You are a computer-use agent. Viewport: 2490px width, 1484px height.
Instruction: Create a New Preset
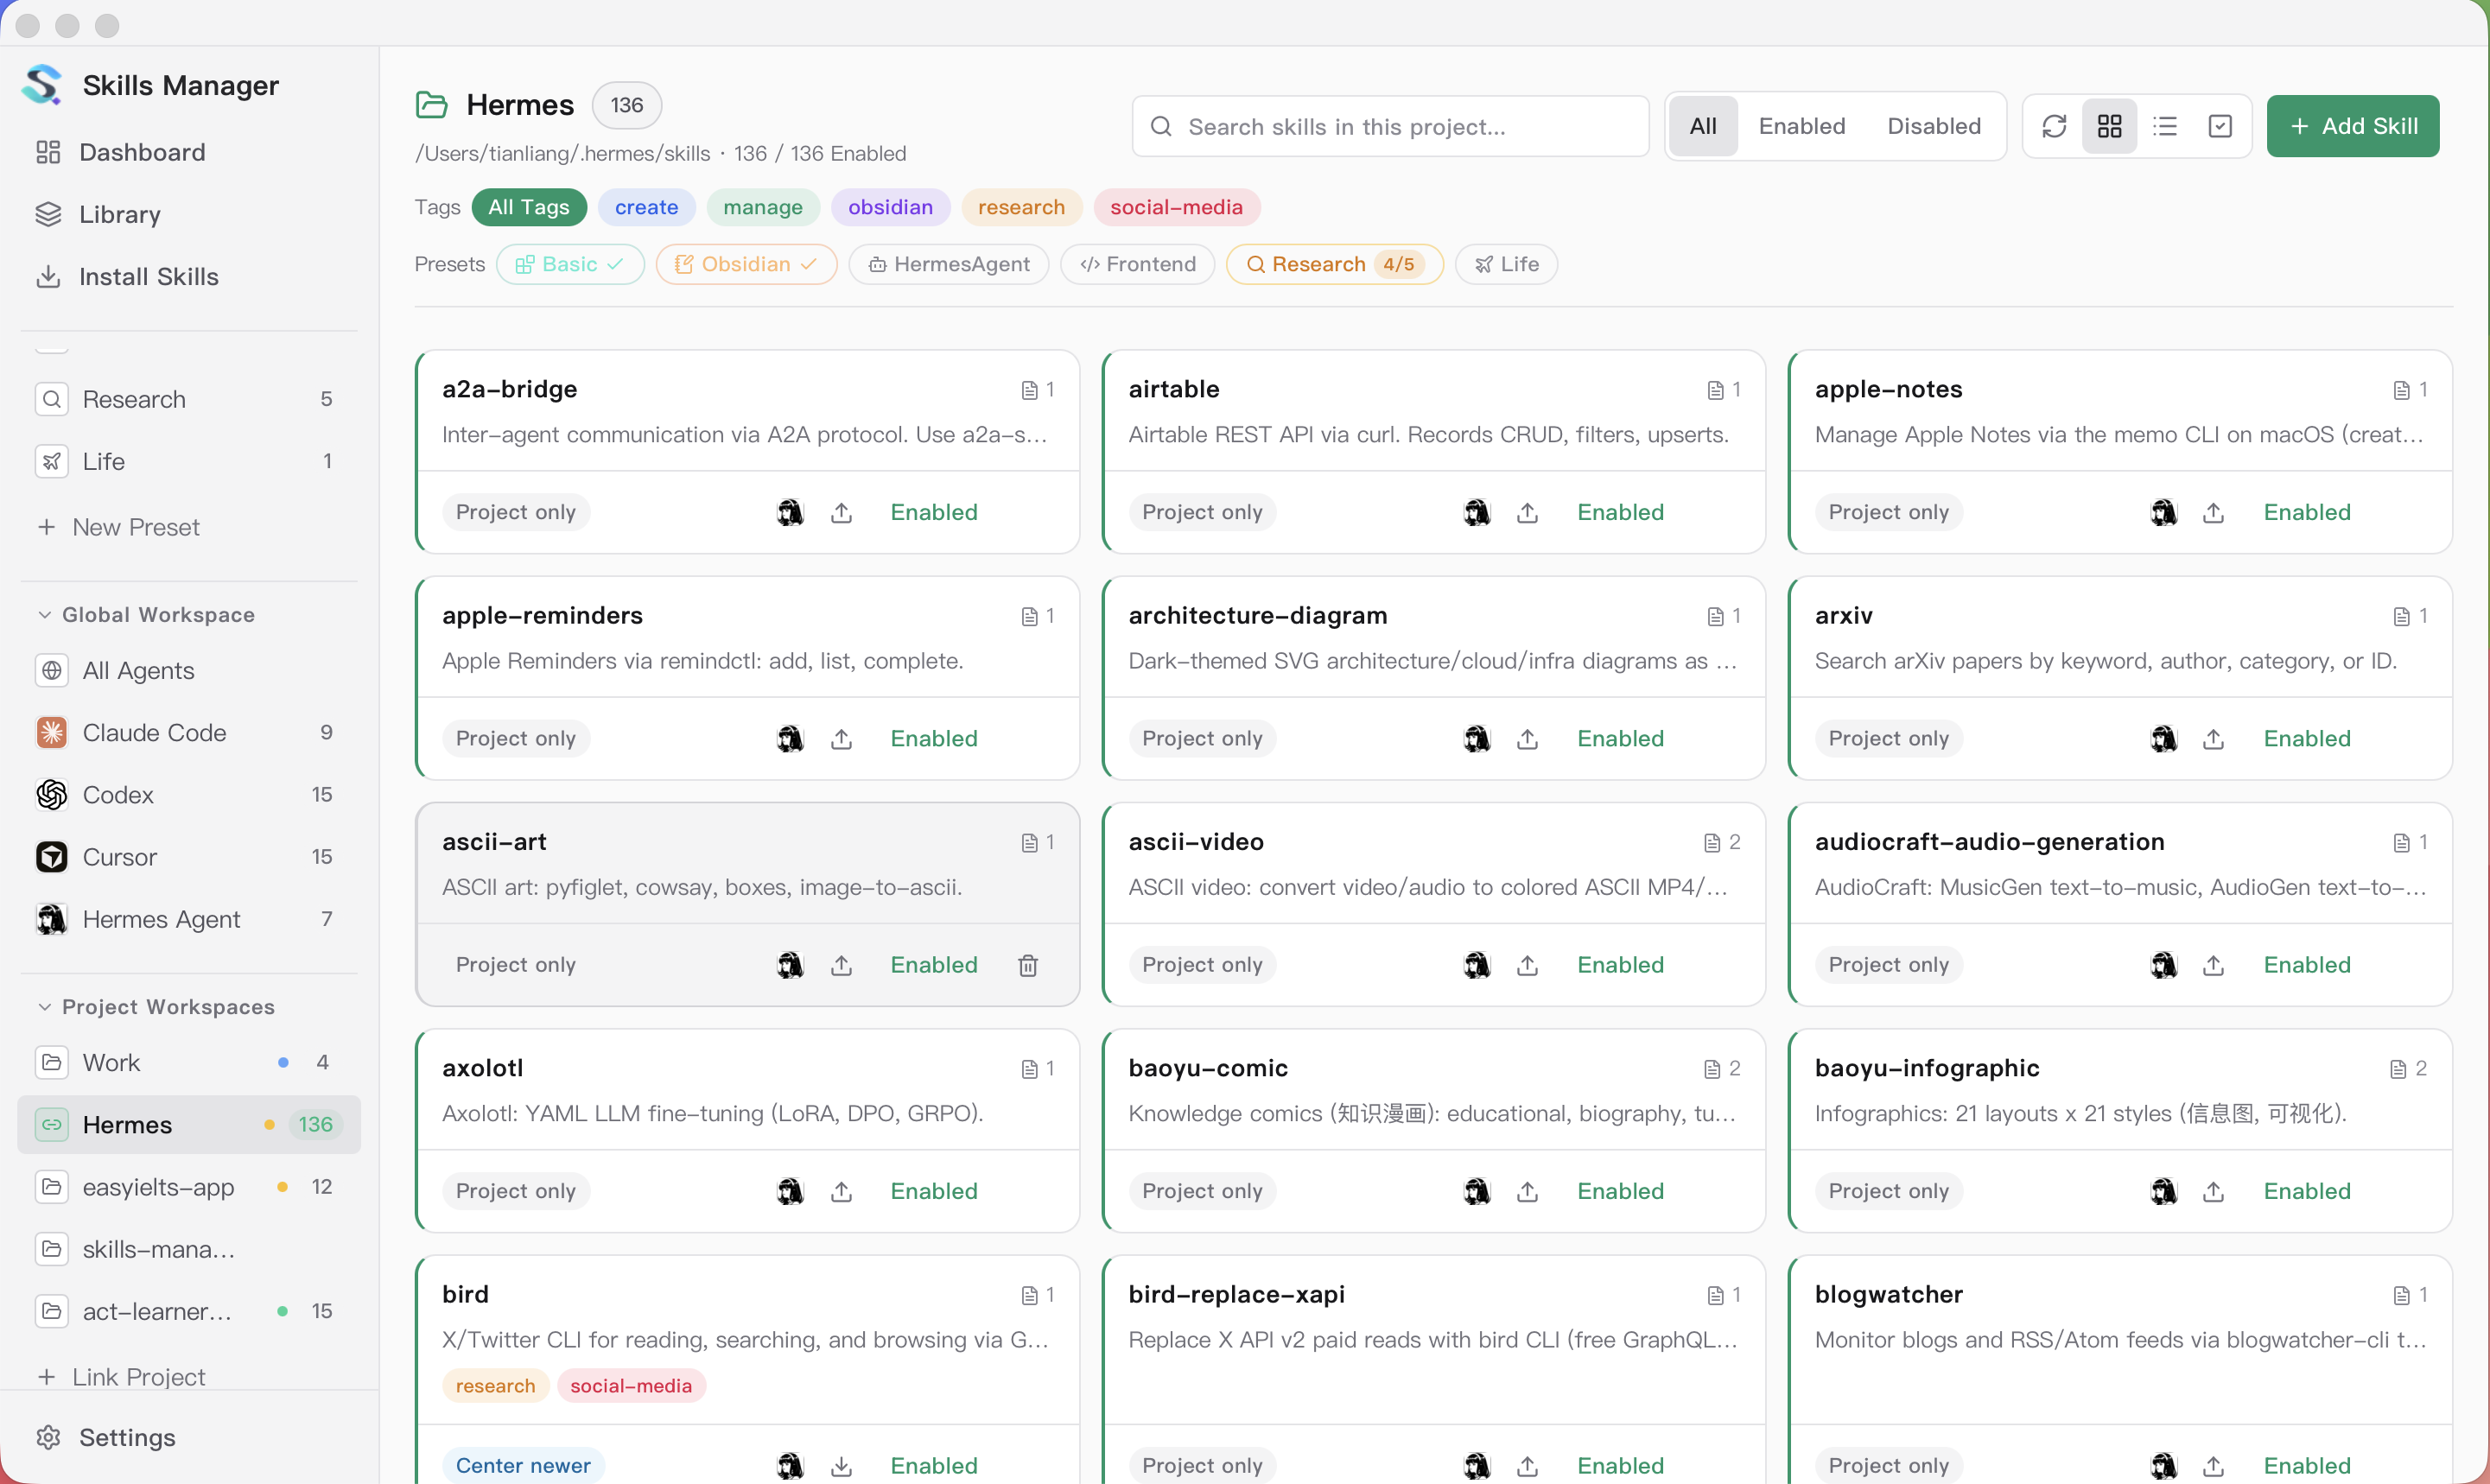(118, 527)
